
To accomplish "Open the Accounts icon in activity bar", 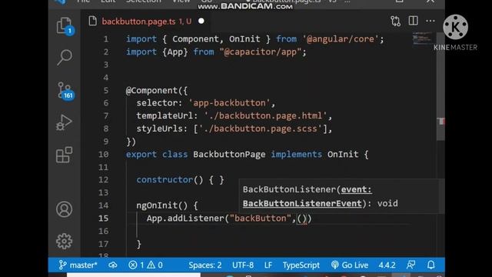I will (64, 209).
